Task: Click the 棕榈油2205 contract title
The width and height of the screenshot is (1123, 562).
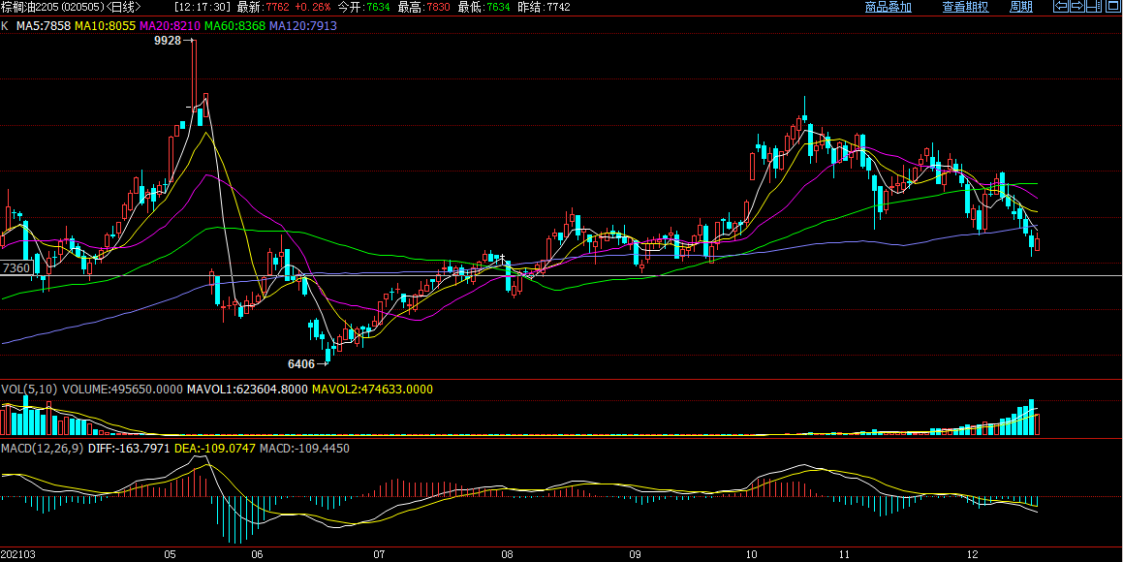Action: tap(33, 7)
